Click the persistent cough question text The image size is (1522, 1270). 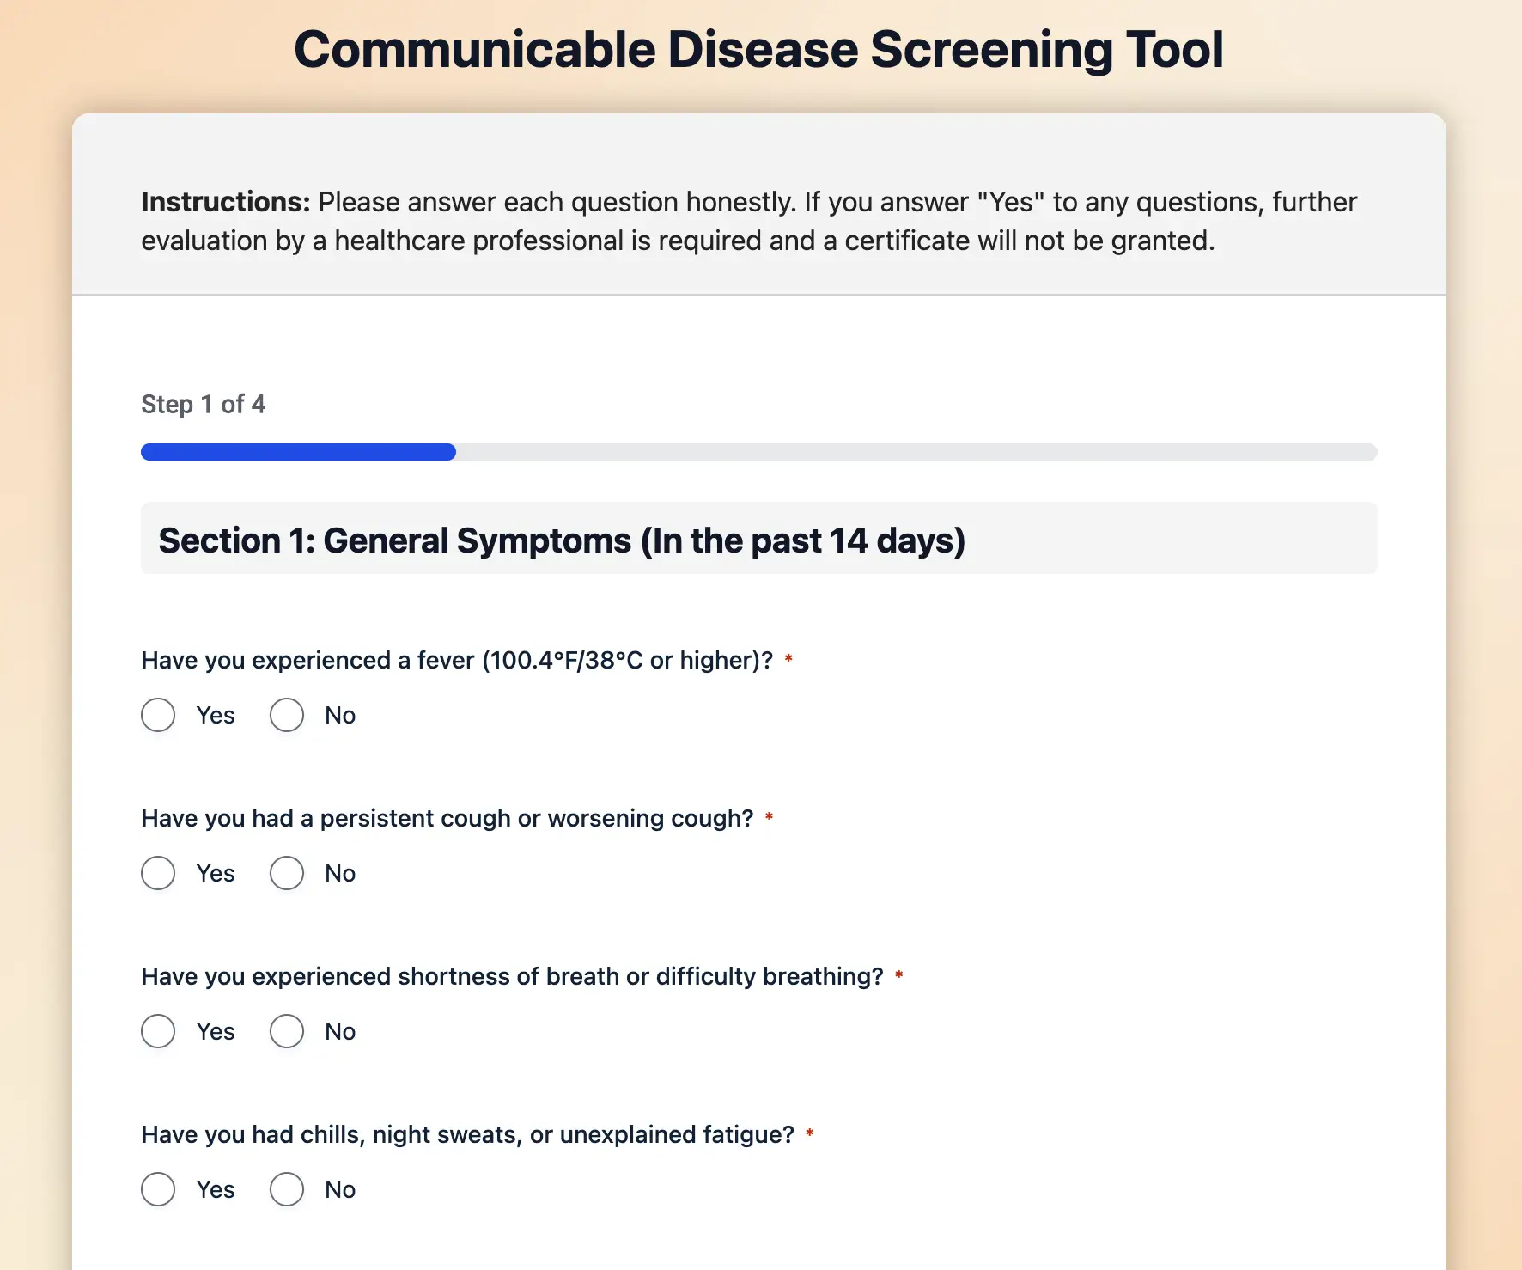tap(447, 818)
